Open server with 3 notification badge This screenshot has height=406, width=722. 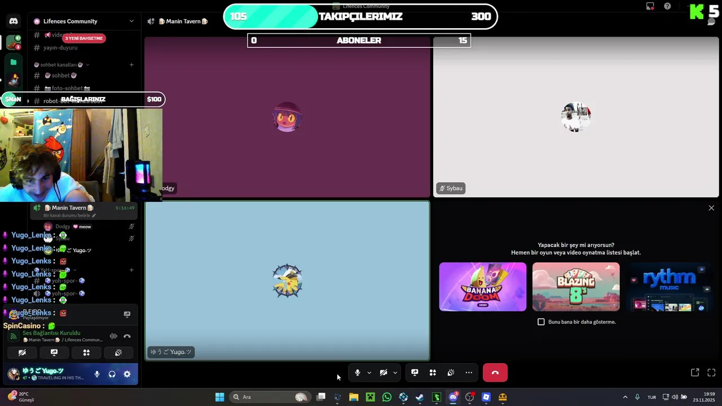point(14,42)
